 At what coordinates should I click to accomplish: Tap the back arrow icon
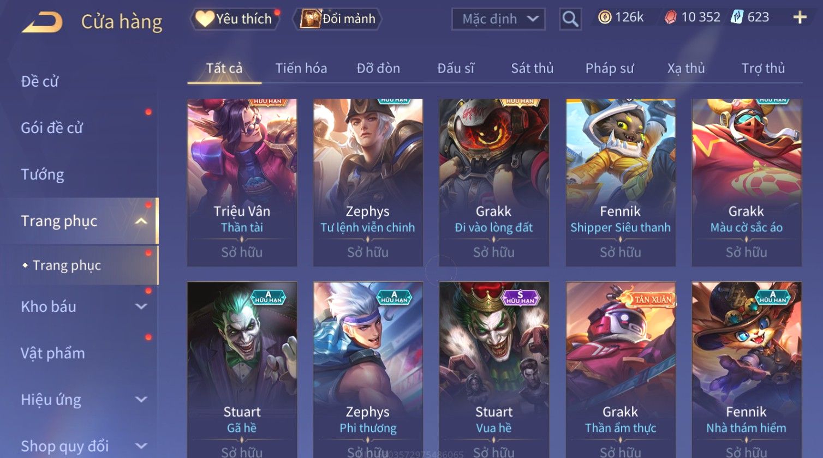point(42,22)
